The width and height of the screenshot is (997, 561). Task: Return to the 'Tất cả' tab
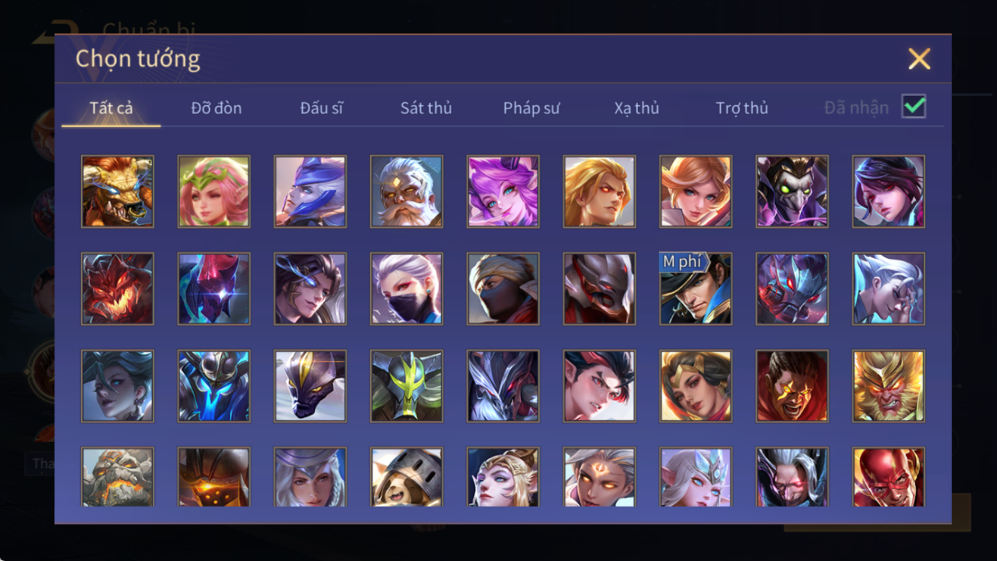[x=111, y=108]
